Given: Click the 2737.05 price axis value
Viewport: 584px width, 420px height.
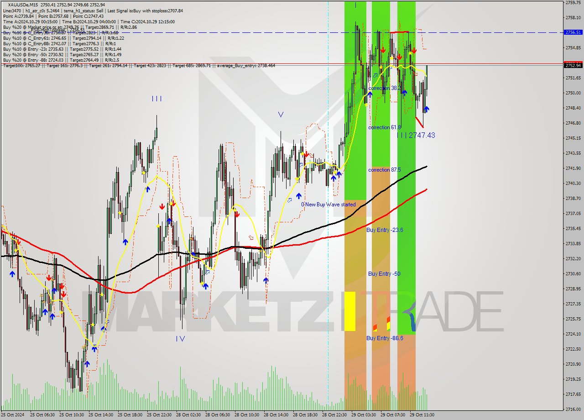Looking at the screenshot, I should click(573, 214).
